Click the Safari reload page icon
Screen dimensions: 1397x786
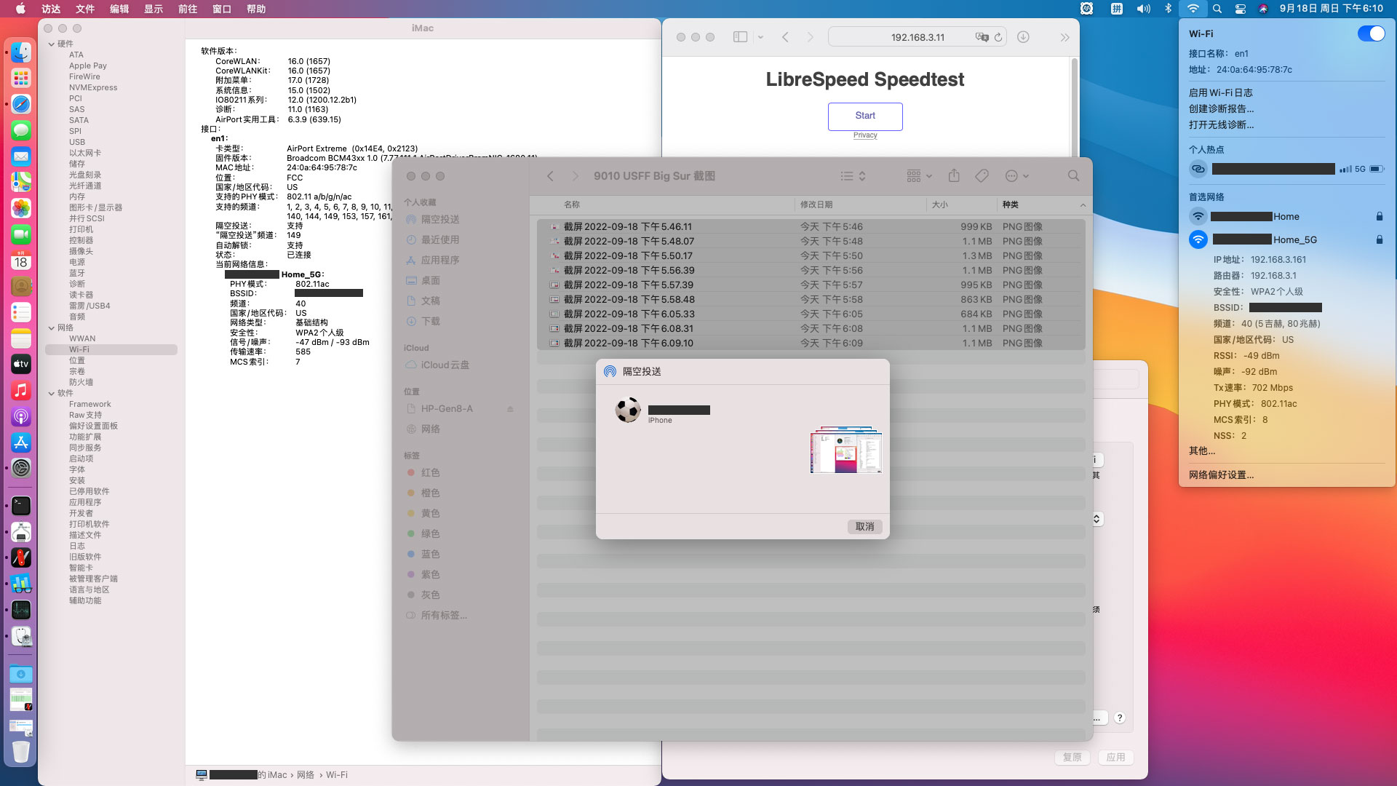pyautogui.click(x=998, y=37)
